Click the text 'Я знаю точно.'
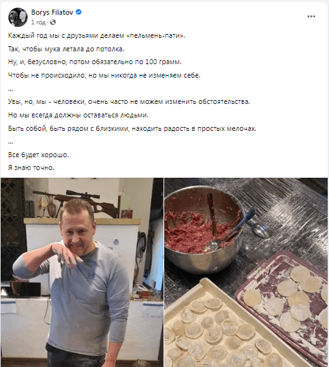The image size is (329, 367). pos(31,168)
